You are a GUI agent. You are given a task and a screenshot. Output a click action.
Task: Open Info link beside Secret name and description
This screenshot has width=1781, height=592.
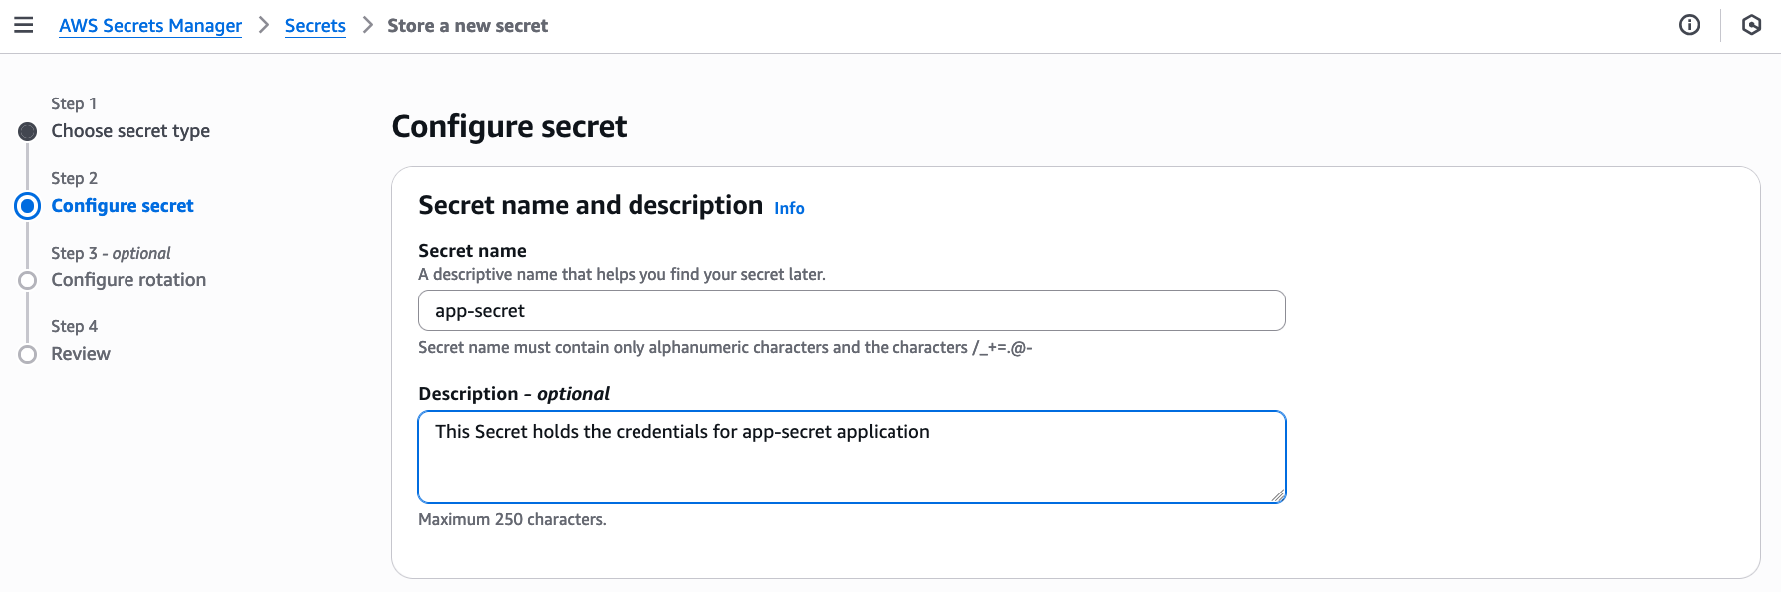point(789,208)
